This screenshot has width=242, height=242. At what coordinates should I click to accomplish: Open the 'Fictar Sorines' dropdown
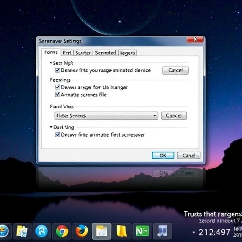coord(106,116)
